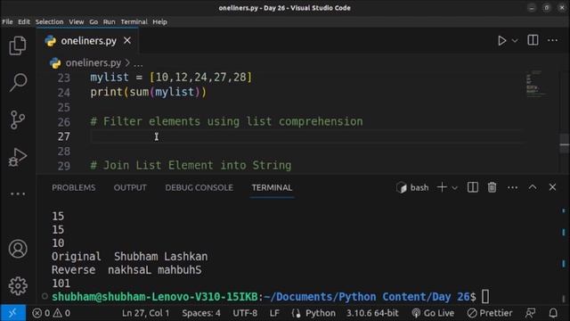Open the Manage gear icon
The height and width of the screenshot is (321, 570).
(x=18, y=285)
